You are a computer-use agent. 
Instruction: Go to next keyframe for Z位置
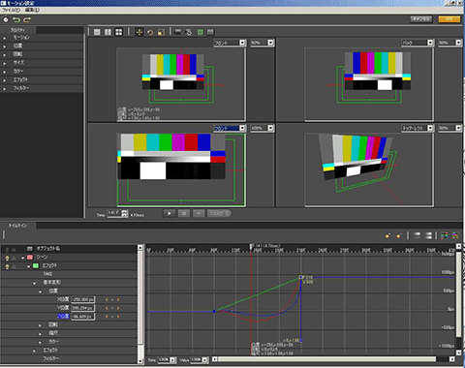[x=118, y=317]
